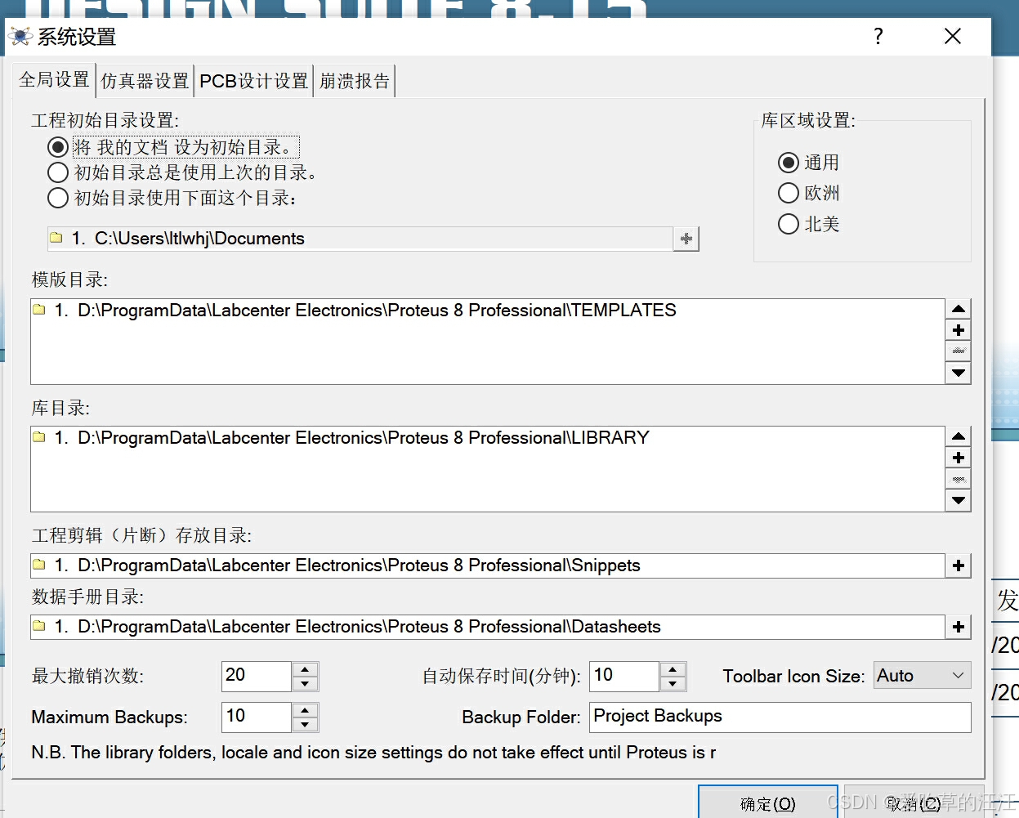Viewport: 1019px width, 818px height.
Task: Select the C:\Users\ltlwhj\Documents path entry
Action: [360, 239]
